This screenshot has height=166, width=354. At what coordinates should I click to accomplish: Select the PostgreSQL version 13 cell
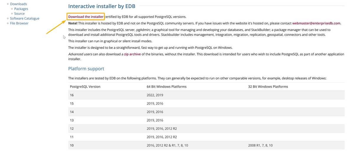[72, 120]
